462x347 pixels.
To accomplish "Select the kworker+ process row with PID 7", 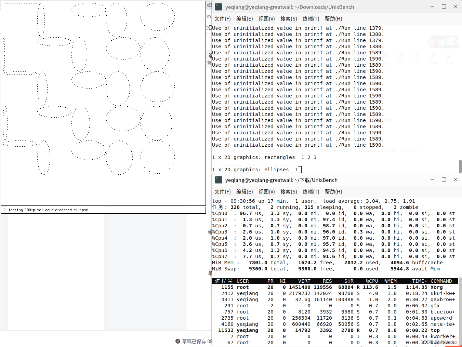I will pos(335,336).
